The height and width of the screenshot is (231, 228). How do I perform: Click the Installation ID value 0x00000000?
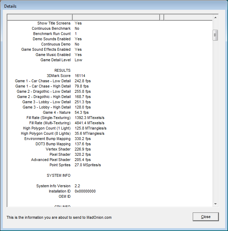(x=85, y=191)
